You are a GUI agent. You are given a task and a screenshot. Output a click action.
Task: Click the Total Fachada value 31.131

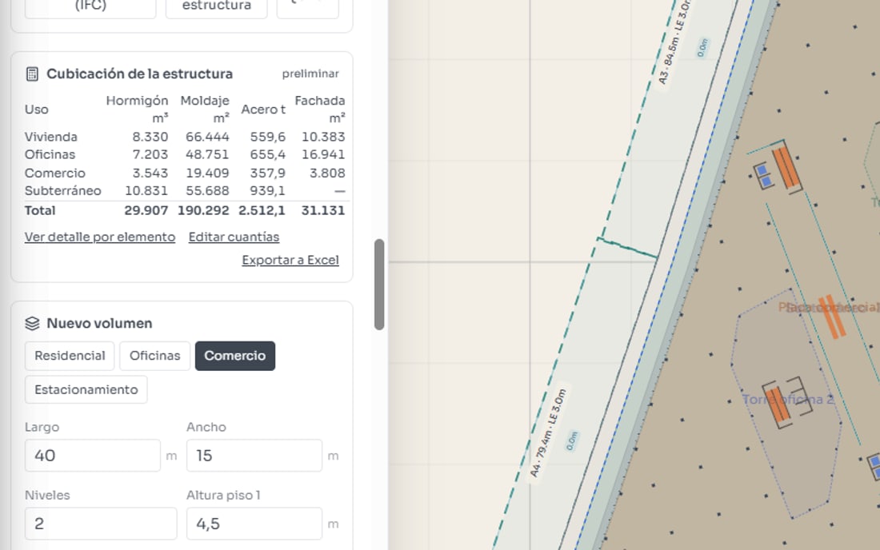(x=323, y=211)
